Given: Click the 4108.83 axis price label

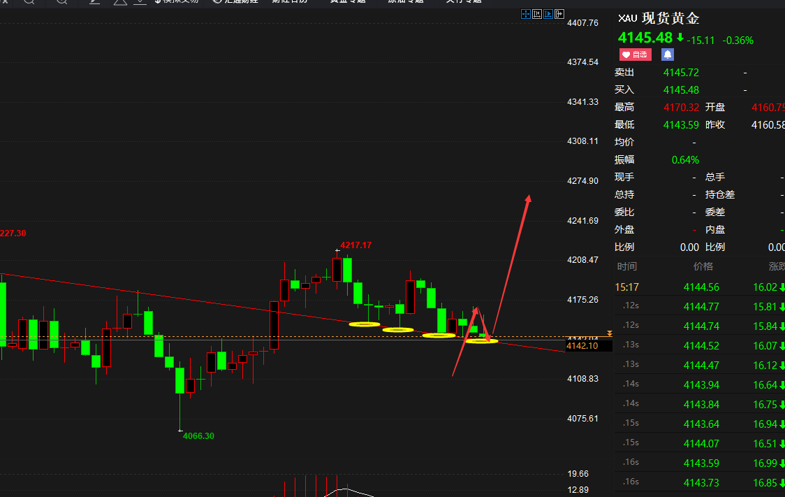Looking at the screenshot, I should pos(582,379).
